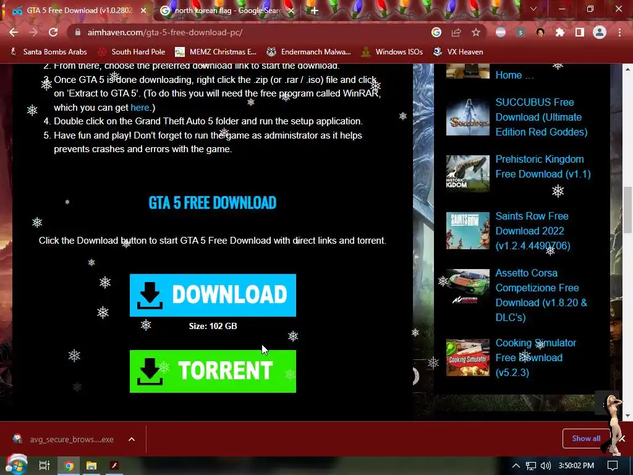633x475 pixels.
Task: Open Prehistoric Kingdom Free Download link
Action: point(543,166)
